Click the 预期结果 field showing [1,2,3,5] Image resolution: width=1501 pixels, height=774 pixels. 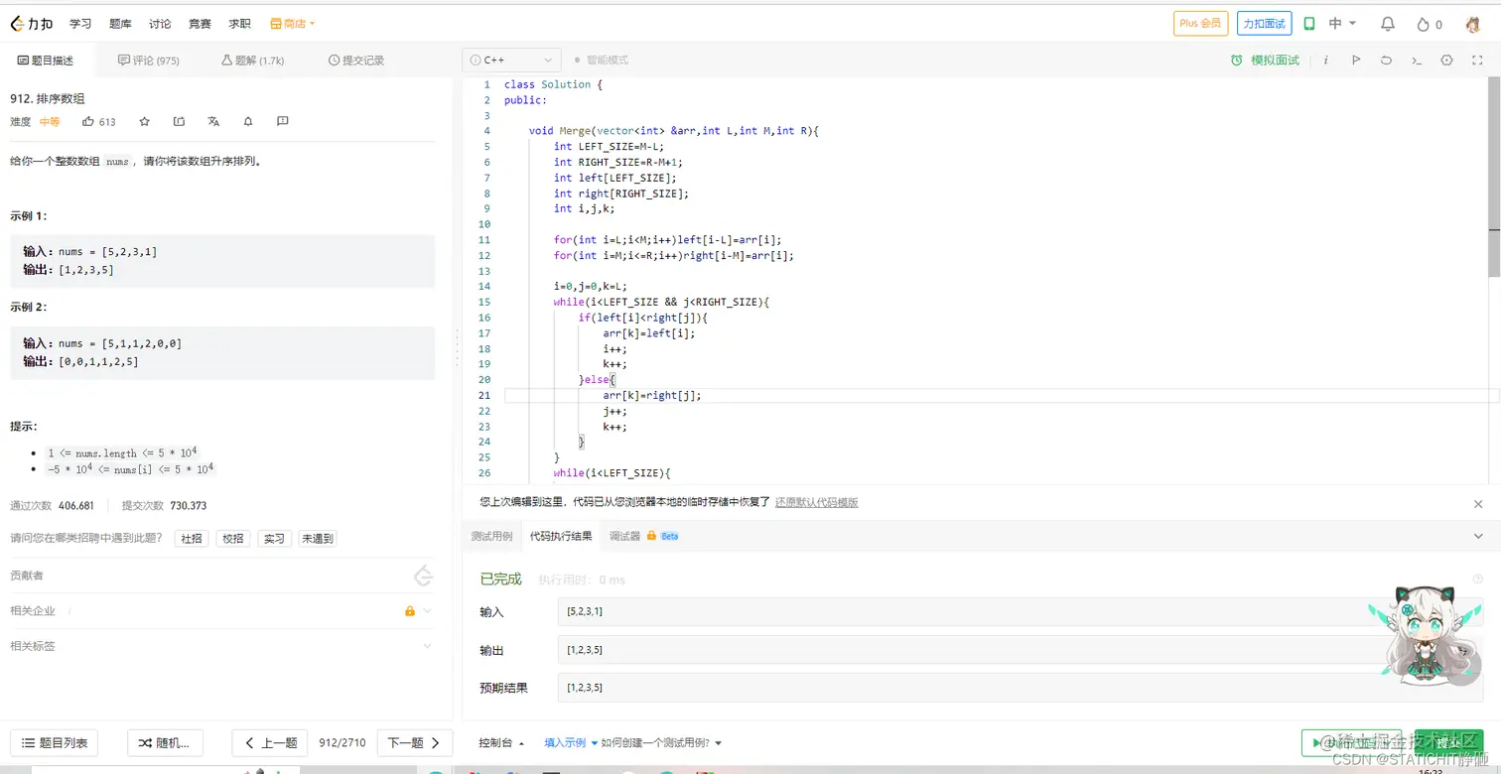point(1021,688)
